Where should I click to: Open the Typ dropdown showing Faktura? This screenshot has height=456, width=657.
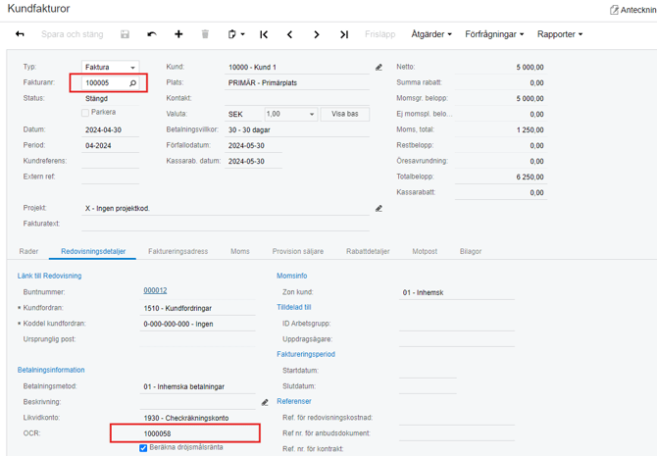pyautogui.click(x=110, y=68)
